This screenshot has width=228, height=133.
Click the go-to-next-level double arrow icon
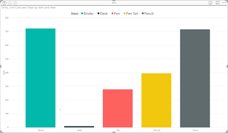(10, 3)
